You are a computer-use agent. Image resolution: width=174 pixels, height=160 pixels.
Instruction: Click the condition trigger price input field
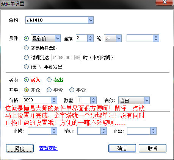(x=140, y=38)
